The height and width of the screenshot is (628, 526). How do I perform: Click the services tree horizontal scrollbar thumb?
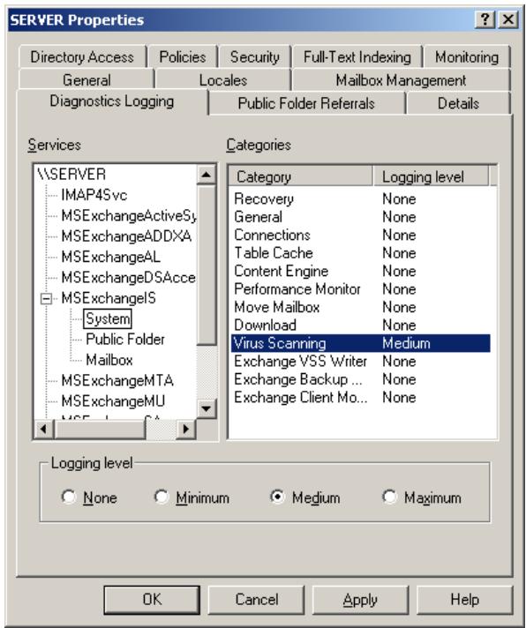pos(100,429)
